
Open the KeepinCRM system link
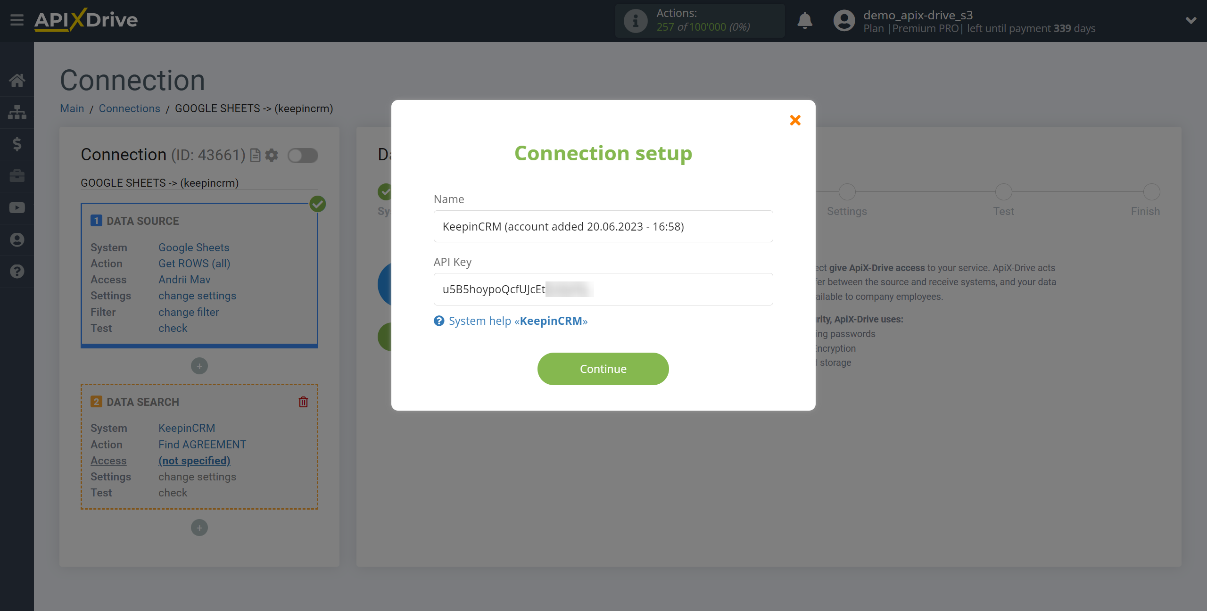(187, 428)
